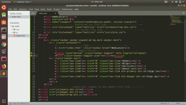Change HTML syntax in status bar

tap(178, 103)
